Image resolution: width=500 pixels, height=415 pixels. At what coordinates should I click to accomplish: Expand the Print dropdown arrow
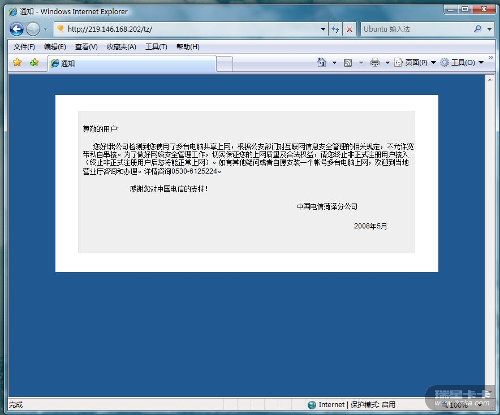point(387,63)
